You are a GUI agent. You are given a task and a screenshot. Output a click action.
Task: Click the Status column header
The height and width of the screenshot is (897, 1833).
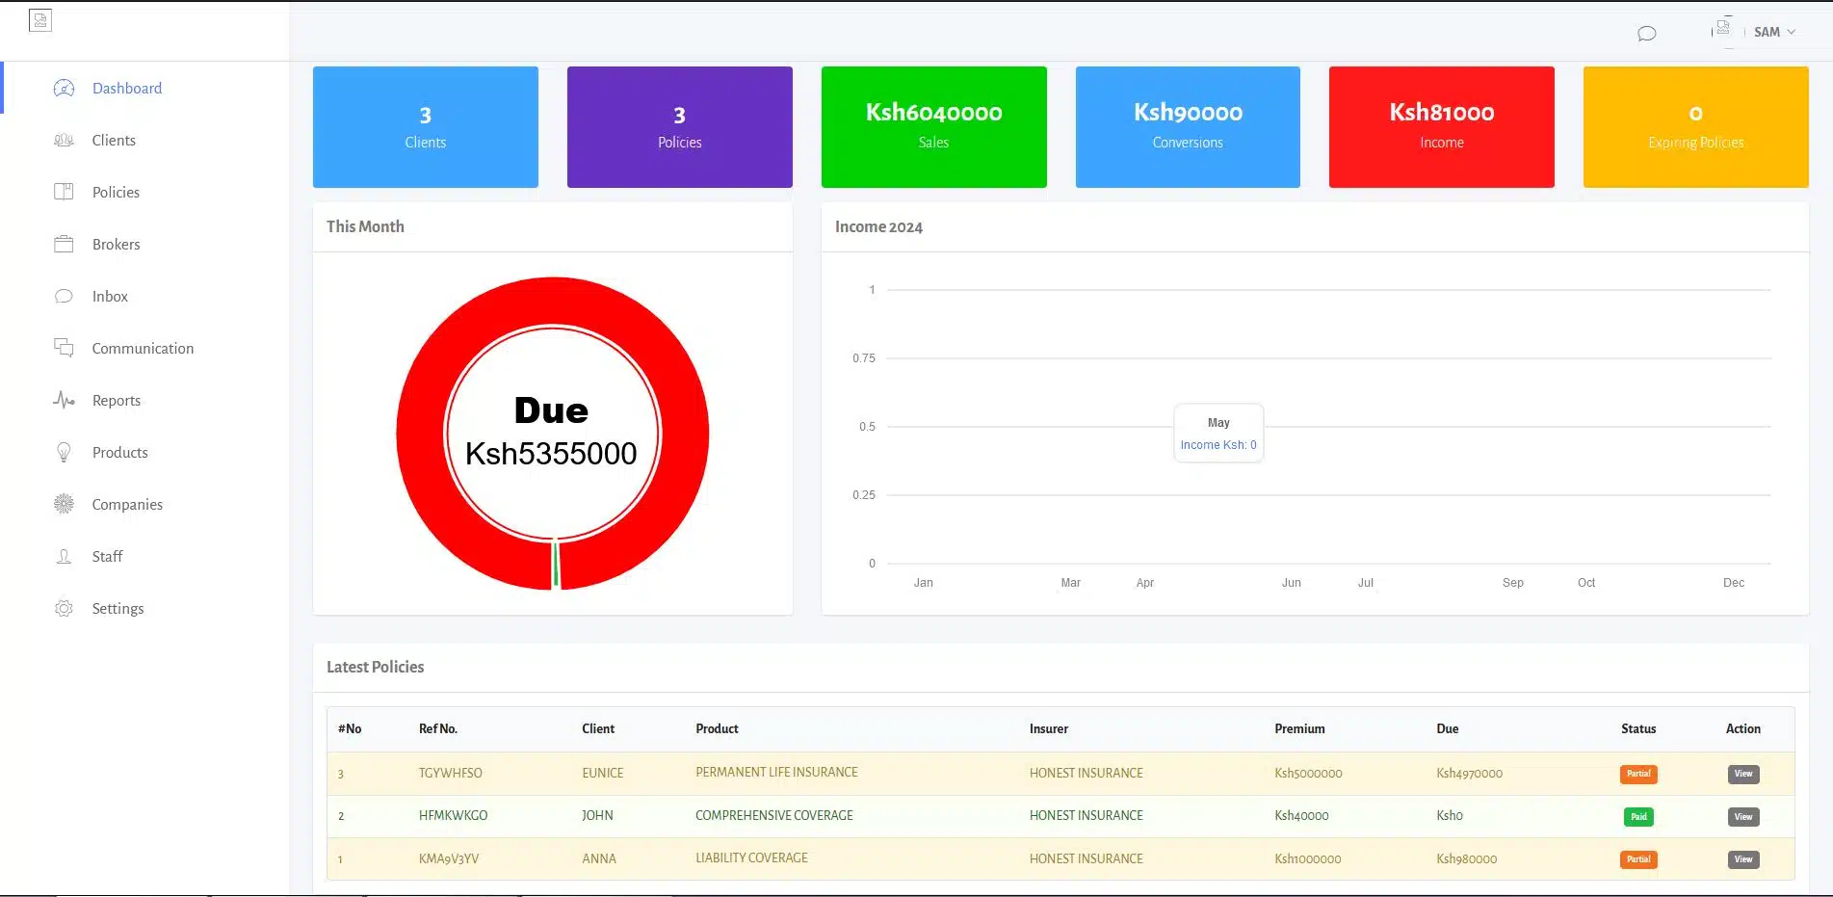(1638, 729)
